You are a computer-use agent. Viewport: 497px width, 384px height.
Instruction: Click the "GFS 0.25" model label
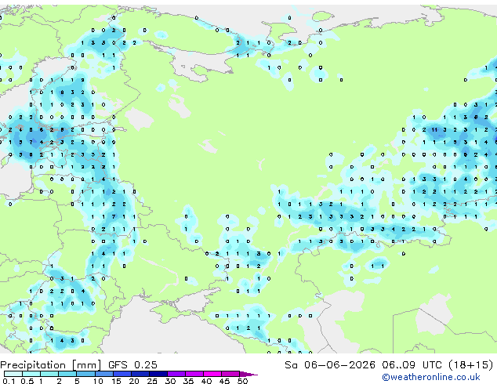[132, 364]
